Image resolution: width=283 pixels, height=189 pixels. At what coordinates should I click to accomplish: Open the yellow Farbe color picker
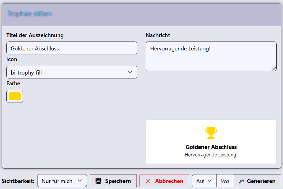[x=15, y=96]
